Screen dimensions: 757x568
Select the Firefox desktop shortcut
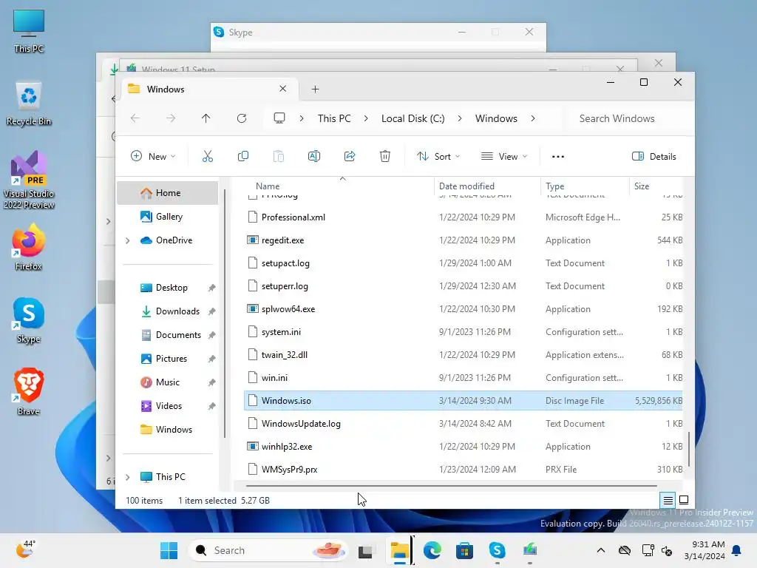pyautogui.click(x=29, y=247)
